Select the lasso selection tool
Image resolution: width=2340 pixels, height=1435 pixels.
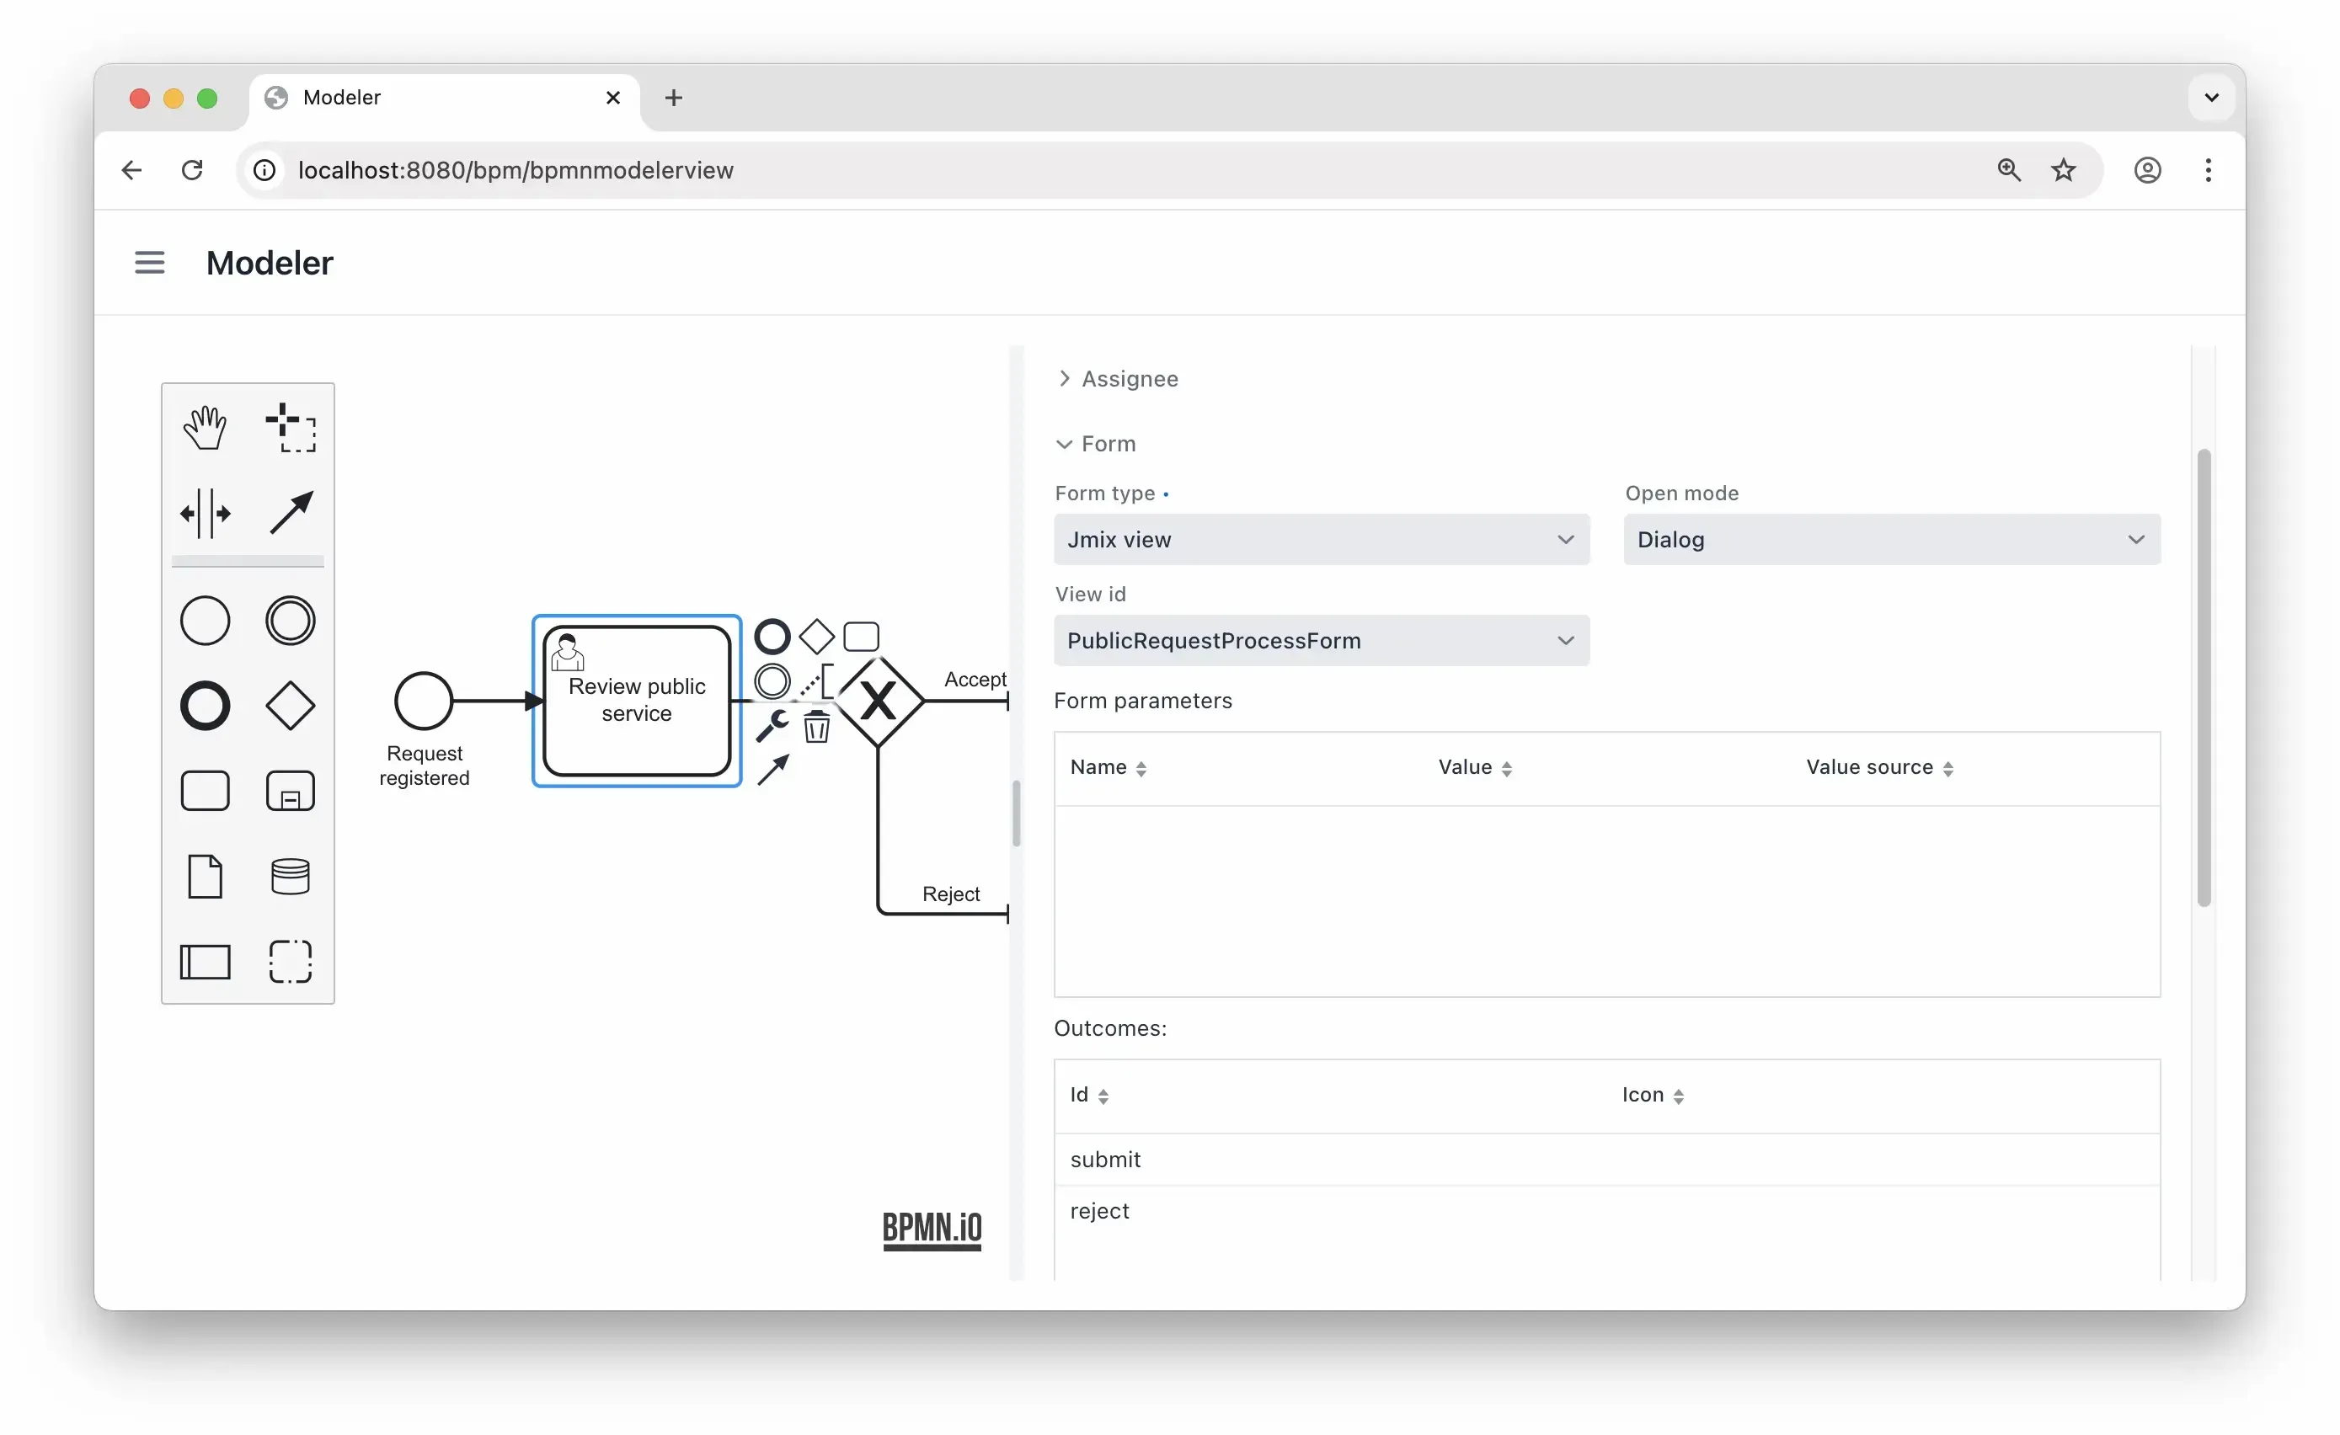(x=291, y=429)
